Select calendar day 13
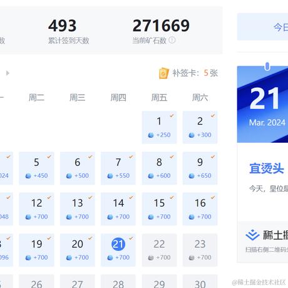The width and height of the screenshot is (288, 288). [x=78, y=209]
